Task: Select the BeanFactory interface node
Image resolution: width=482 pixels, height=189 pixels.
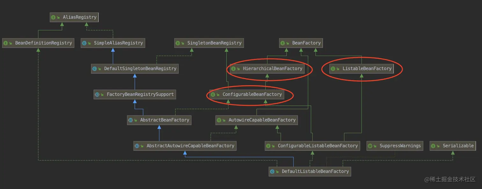Action: coord(301,43)
